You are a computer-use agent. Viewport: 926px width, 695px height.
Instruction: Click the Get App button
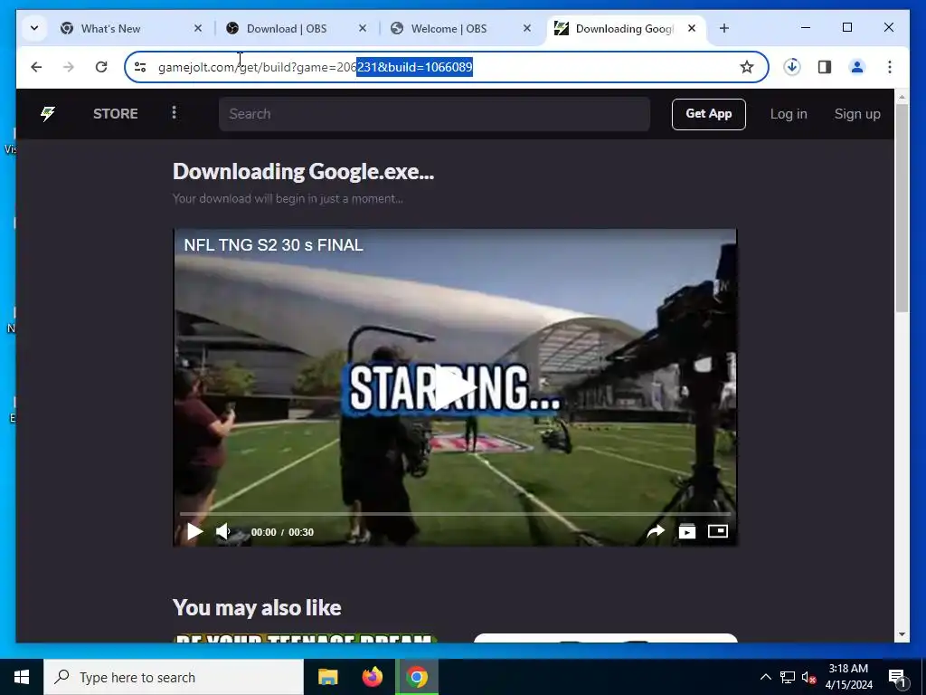[709, 113]
